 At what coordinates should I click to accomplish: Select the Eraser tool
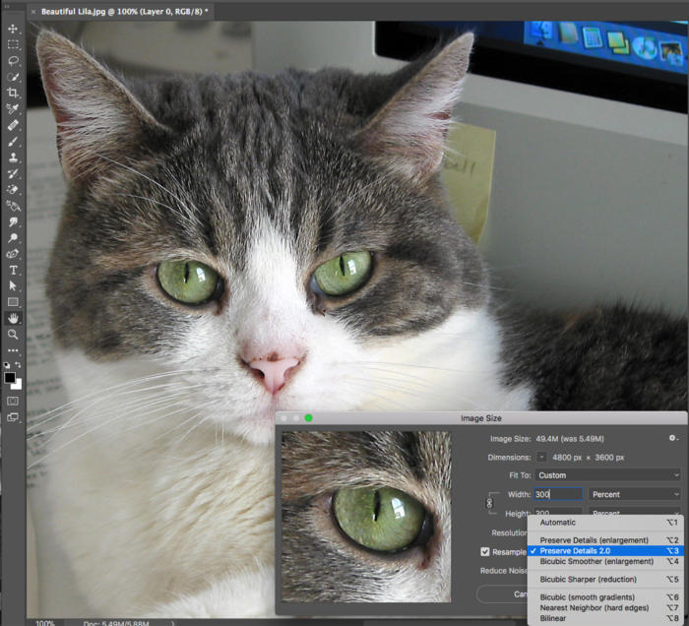(13, 190)
